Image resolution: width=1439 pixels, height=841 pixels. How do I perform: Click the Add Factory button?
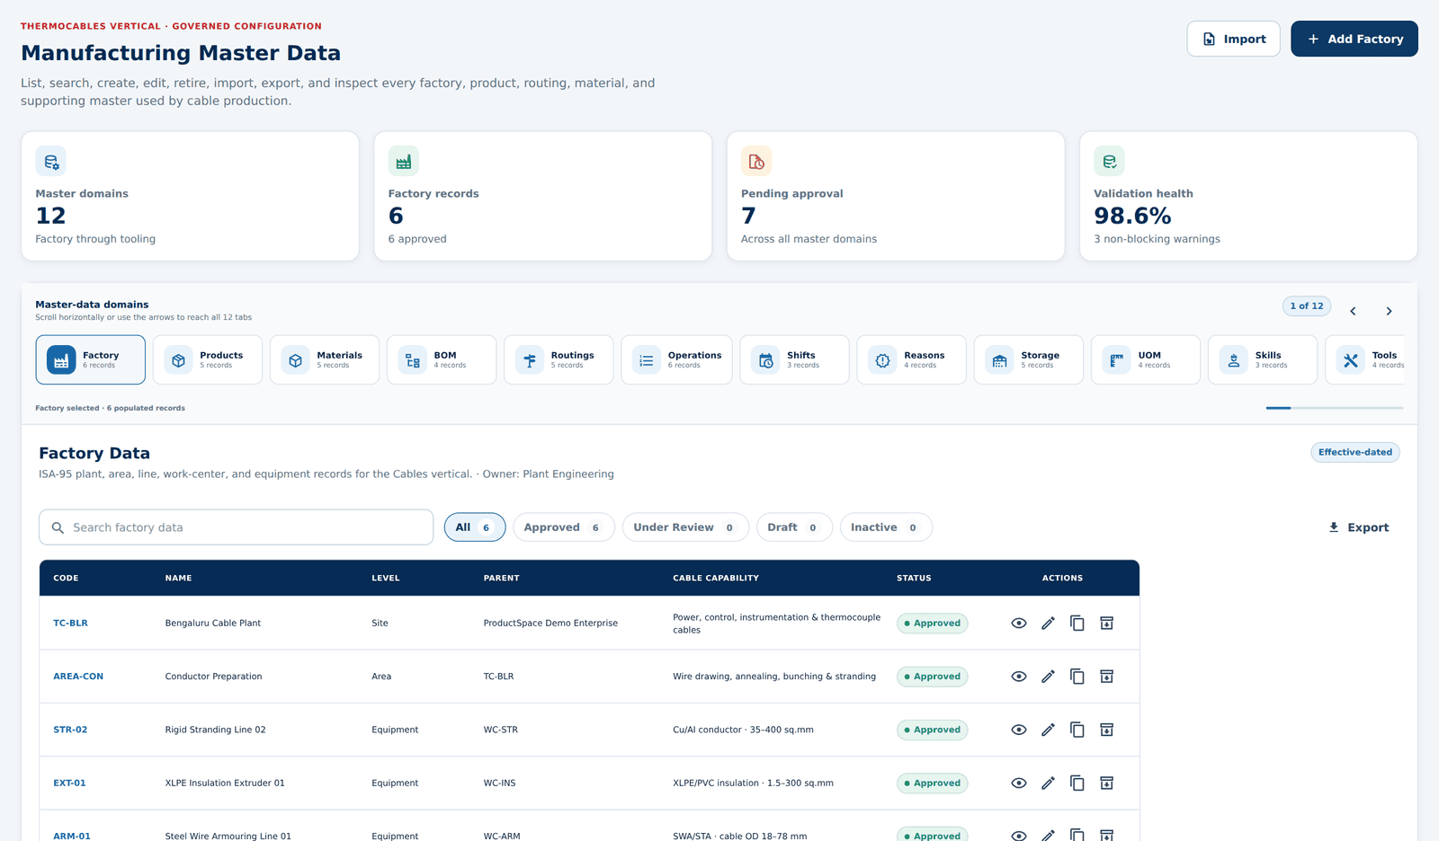click(1354, 39)
